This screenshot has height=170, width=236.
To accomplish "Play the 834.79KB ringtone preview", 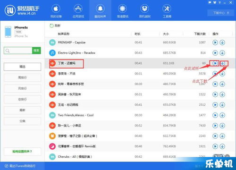I will pyautogui.click(x=215, y=126).
